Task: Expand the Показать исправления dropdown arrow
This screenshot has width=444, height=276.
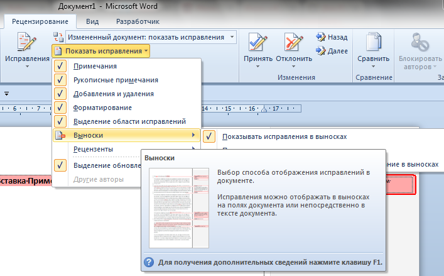Action: (146, 51)
